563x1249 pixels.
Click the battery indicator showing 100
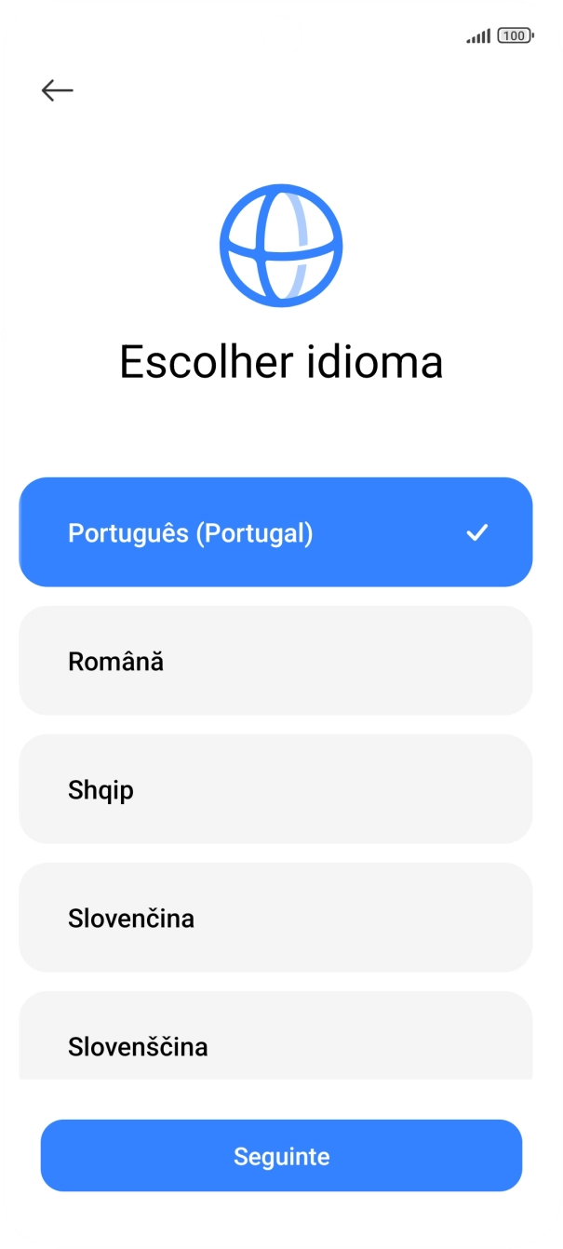pos(512,34)
